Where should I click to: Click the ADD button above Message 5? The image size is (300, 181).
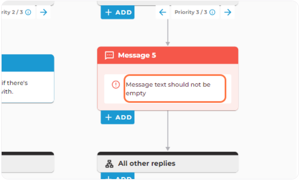coord(118,12)
